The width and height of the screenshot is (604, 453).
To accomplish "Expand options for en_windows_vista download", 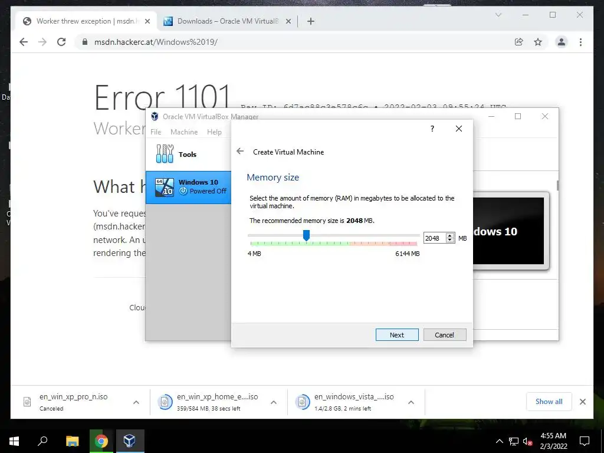I will click(411, 402).
